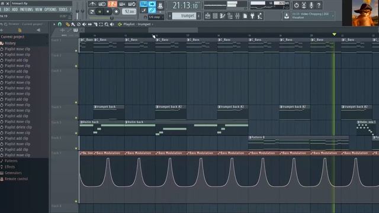Open the ADD menu
Image resolution: width=379 pixels, height=213 pixels.
pos(15,9)
